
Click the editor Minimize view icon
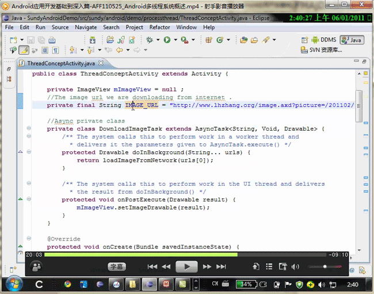[x=356, y=61]
